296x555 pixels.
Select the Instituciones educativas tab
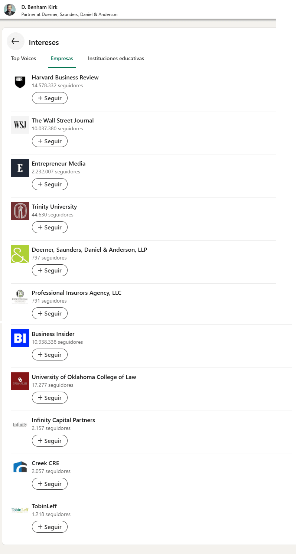pyautogui.click(x=116, y=59)
